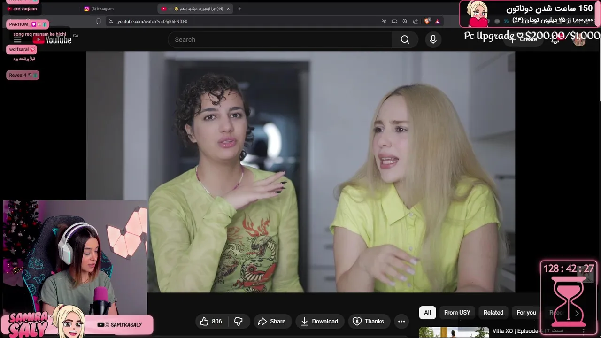Open Brave Shields lion icon
601x338 pixels.
pos(427,21)
